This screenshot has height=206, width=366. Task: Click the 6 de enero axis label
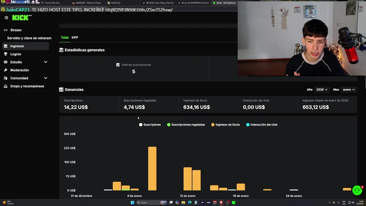134,196
